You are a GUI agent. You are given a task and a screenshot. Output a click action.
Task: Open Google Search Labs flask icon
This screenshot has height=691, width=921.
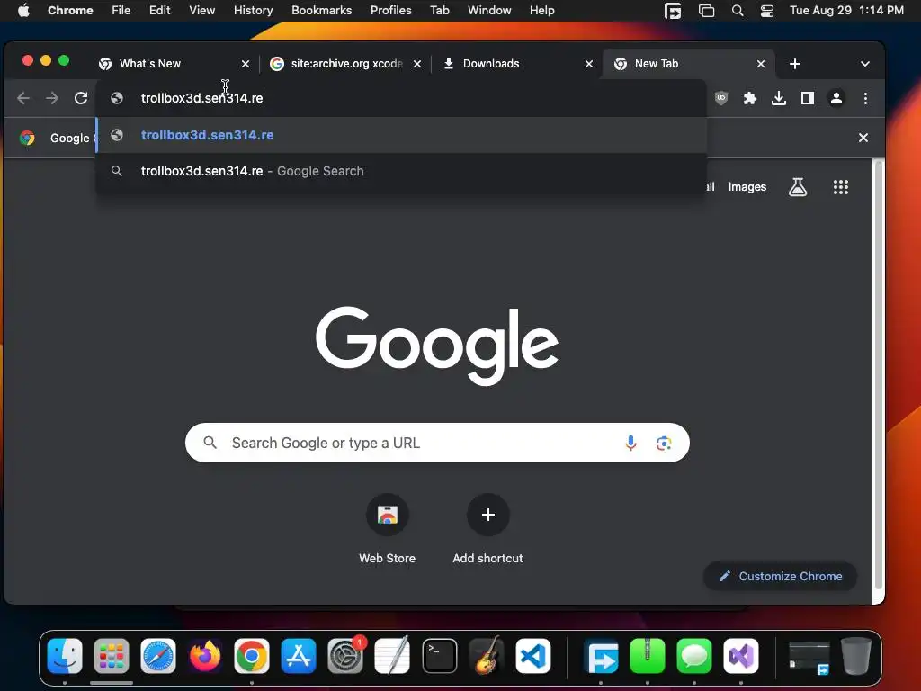[x=798, y=187]
